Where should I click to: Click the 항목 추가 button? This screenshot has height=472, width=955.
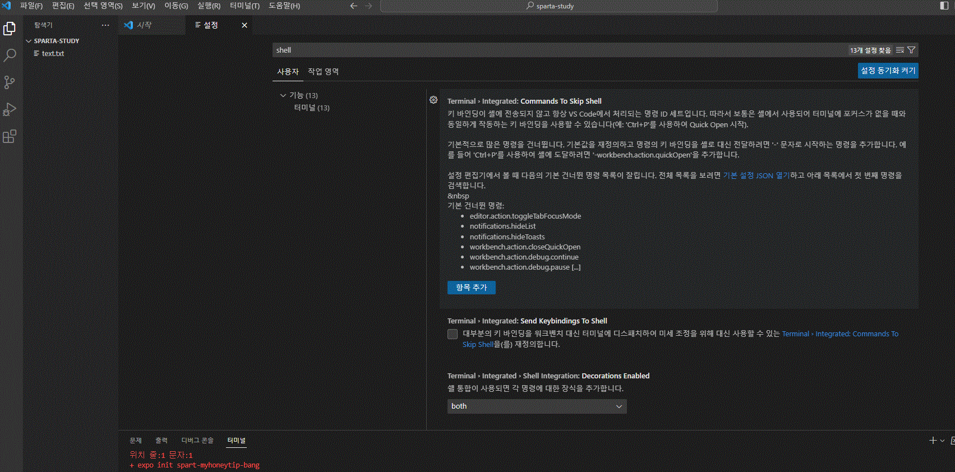click(472, 288)
